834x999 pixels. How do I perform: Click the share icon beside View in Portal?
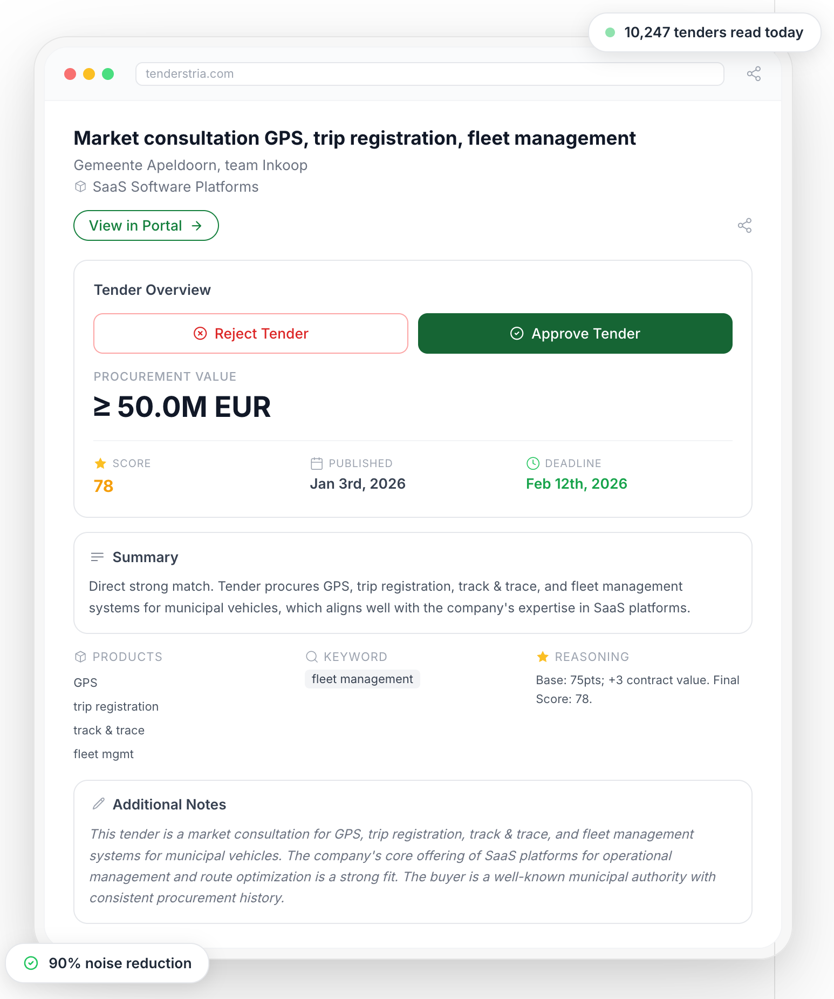click(744, 226)
